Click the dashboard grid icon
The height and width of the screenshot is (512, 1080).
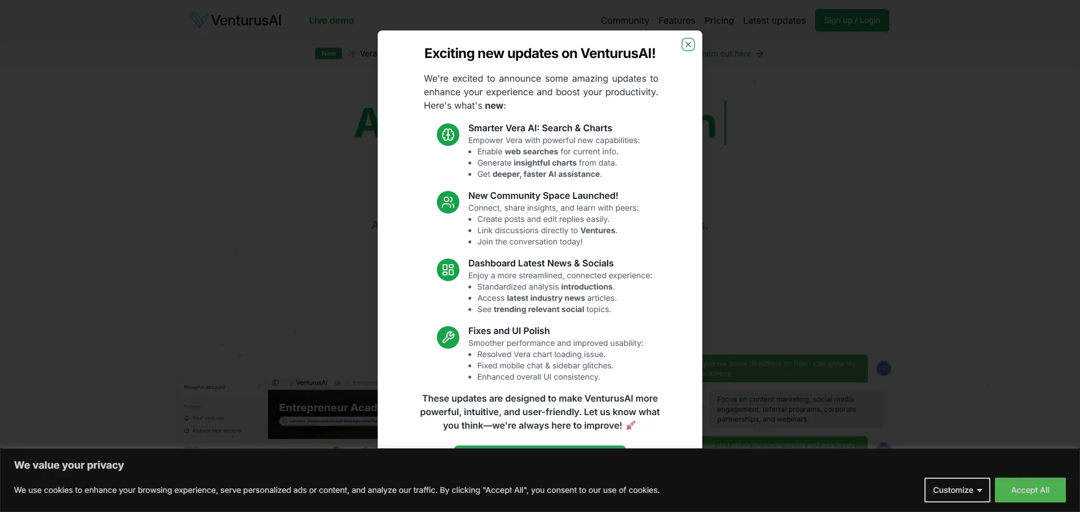[448, 270]
